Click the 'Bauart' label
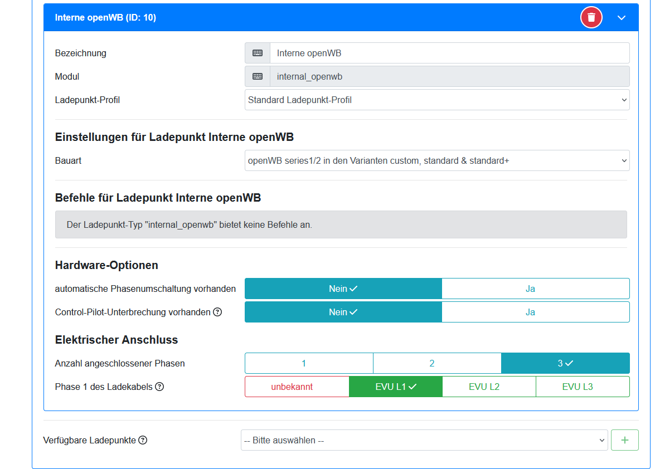Viewport: 655px width, 469px height. coord(68,160)
